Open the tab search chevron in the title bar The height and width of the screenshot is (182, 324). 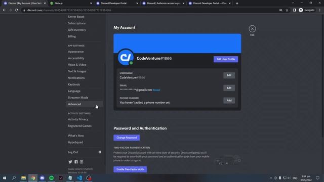293,3
